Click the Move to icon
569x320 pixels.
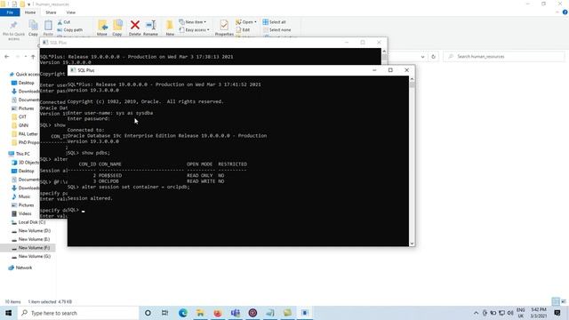102,26
